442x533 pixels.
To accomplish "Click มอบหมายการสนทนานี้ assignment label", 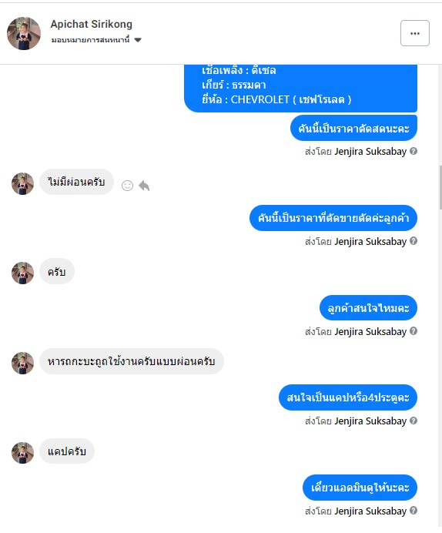I will (x=90, y=40).
